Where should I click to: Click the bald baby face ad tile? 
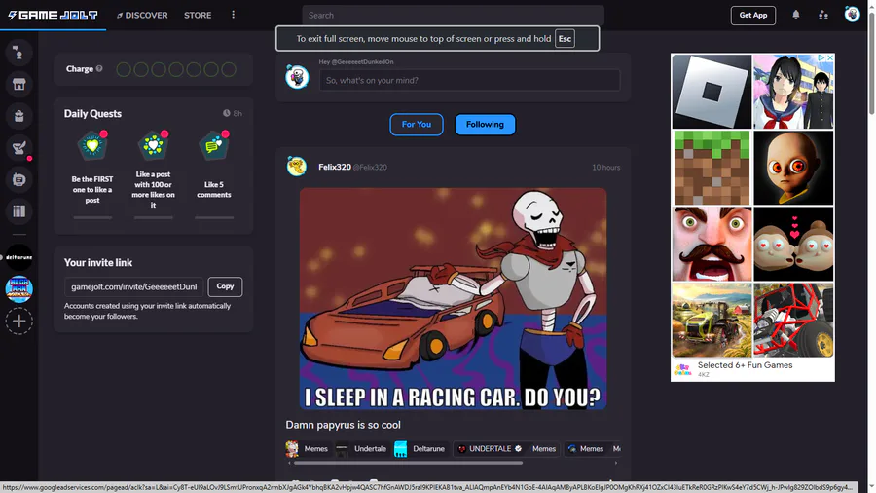pyautogui.click(x=793, y=168)
